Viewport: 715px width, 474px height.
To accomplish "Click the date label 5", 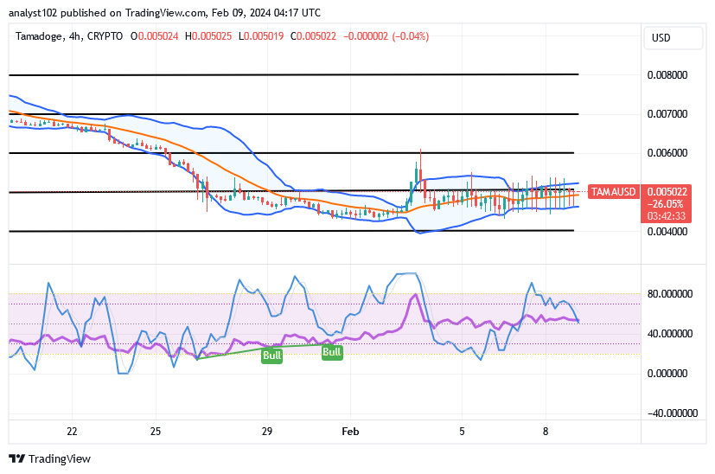I will 462,431.
